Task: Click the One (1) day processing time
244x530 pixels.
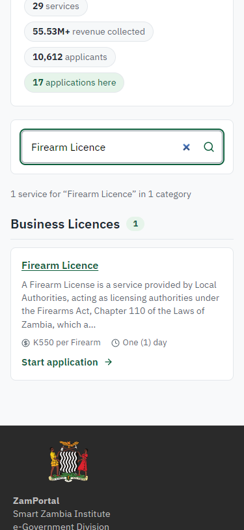Action: tap(144, 343)
